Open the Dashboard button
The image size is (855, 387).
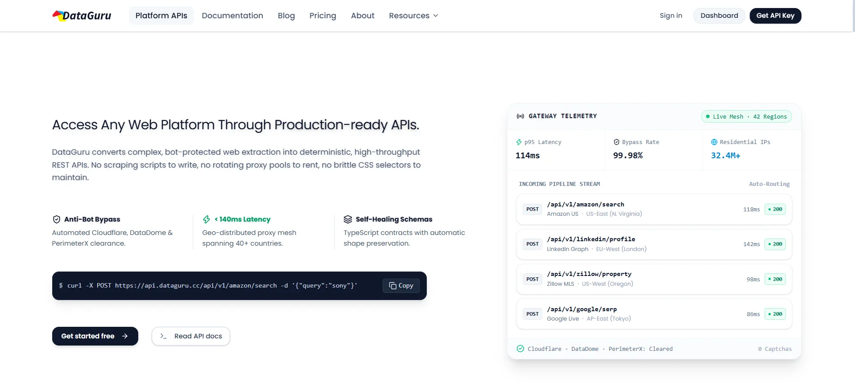pyautogui.click(x=719, y=16)
